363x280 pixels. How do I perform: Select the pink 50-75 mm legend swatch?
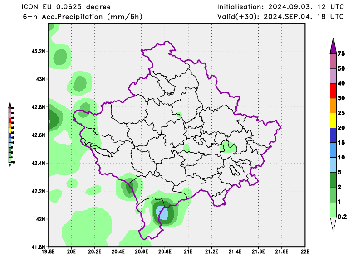(x=333, y=61)
